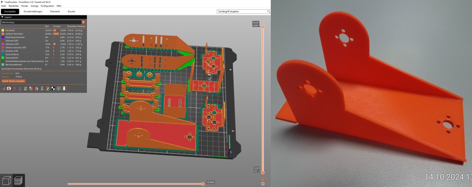Click into the Suchbegriff eingeben search field
Screen dimensions: 472x187
click(x=242, y=11)
